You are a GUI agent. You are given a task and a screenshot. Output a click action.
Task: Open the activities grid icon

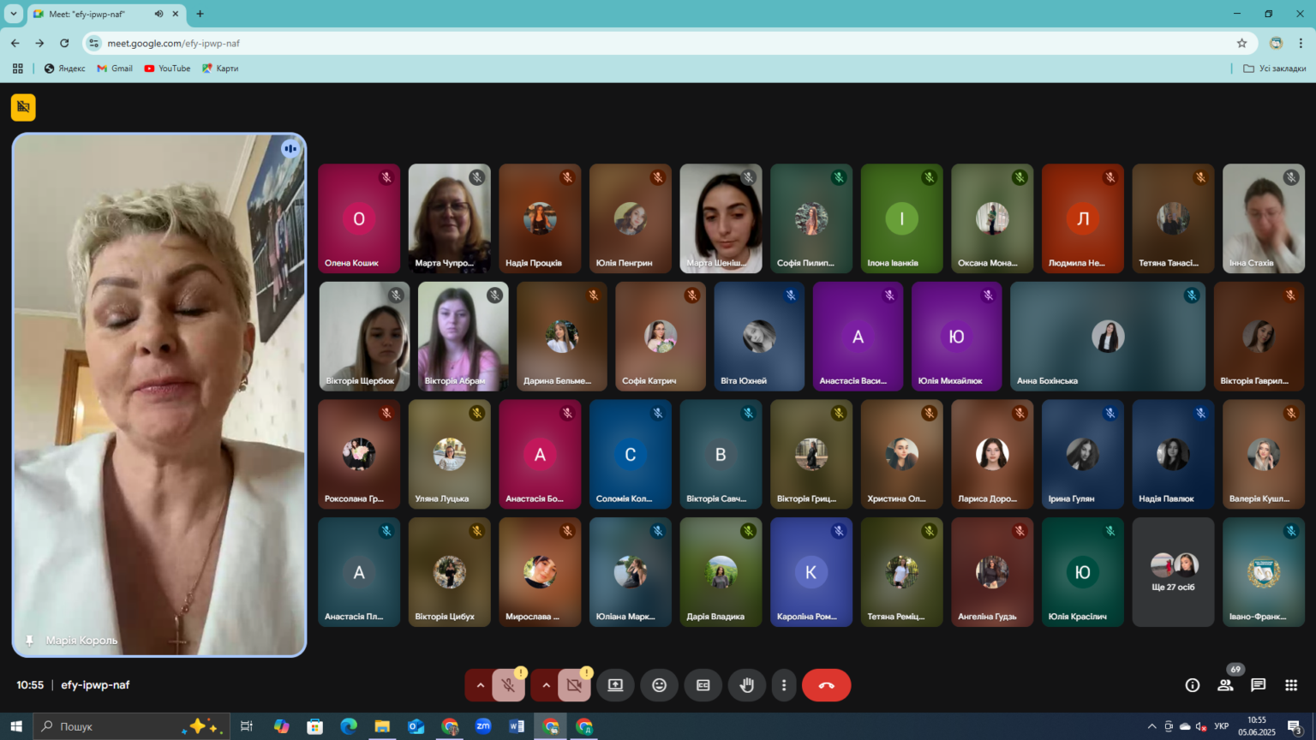coord(1291,685)
